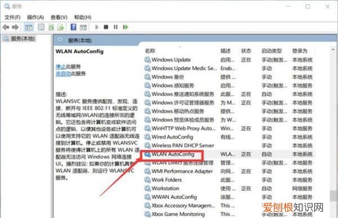
Task: Click the Restart Service icon
Action: pyautogui.click(x=125, y=27)
